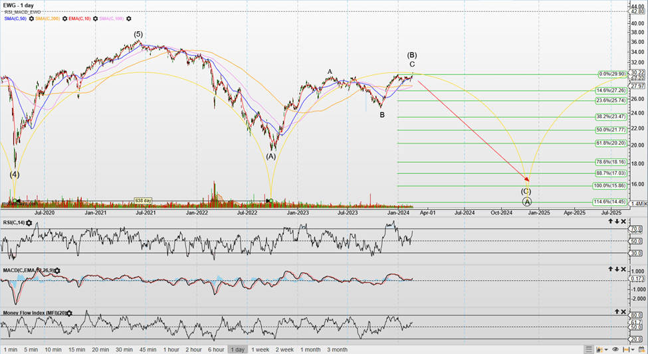Move the MACD panel down
The image size is (648, 354).
pyautogui.click(x=617, y=269)
